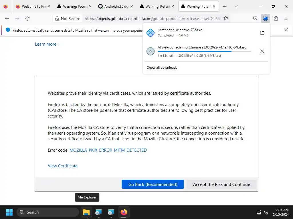Screen dimensions: 293x219
Task: Click the network tray icon
Action: (259, 212)
